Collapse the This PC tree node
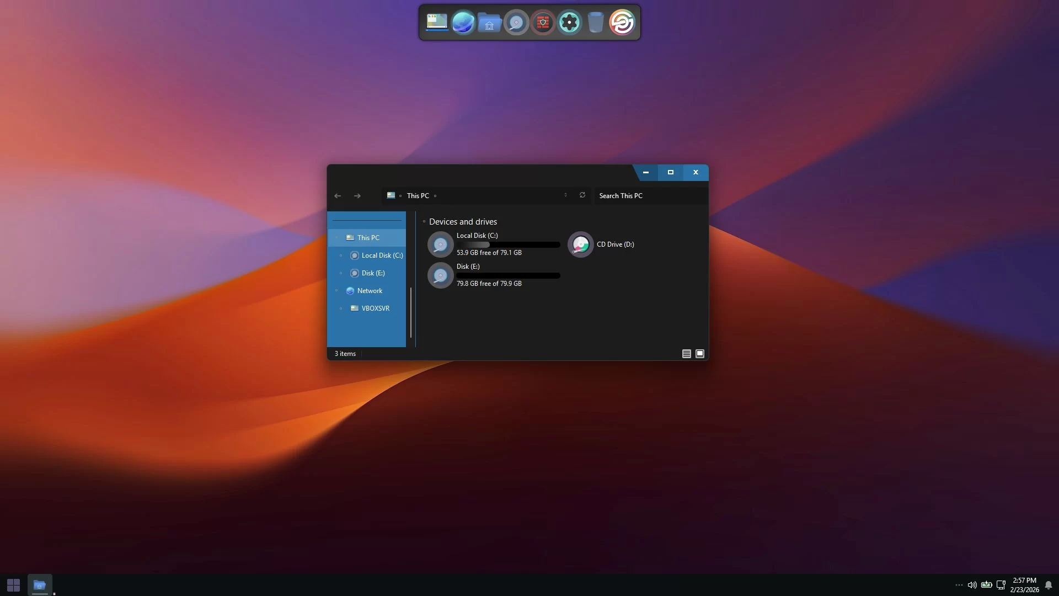The height and width of the screenshot is (596, 1059). click(336, 238)
